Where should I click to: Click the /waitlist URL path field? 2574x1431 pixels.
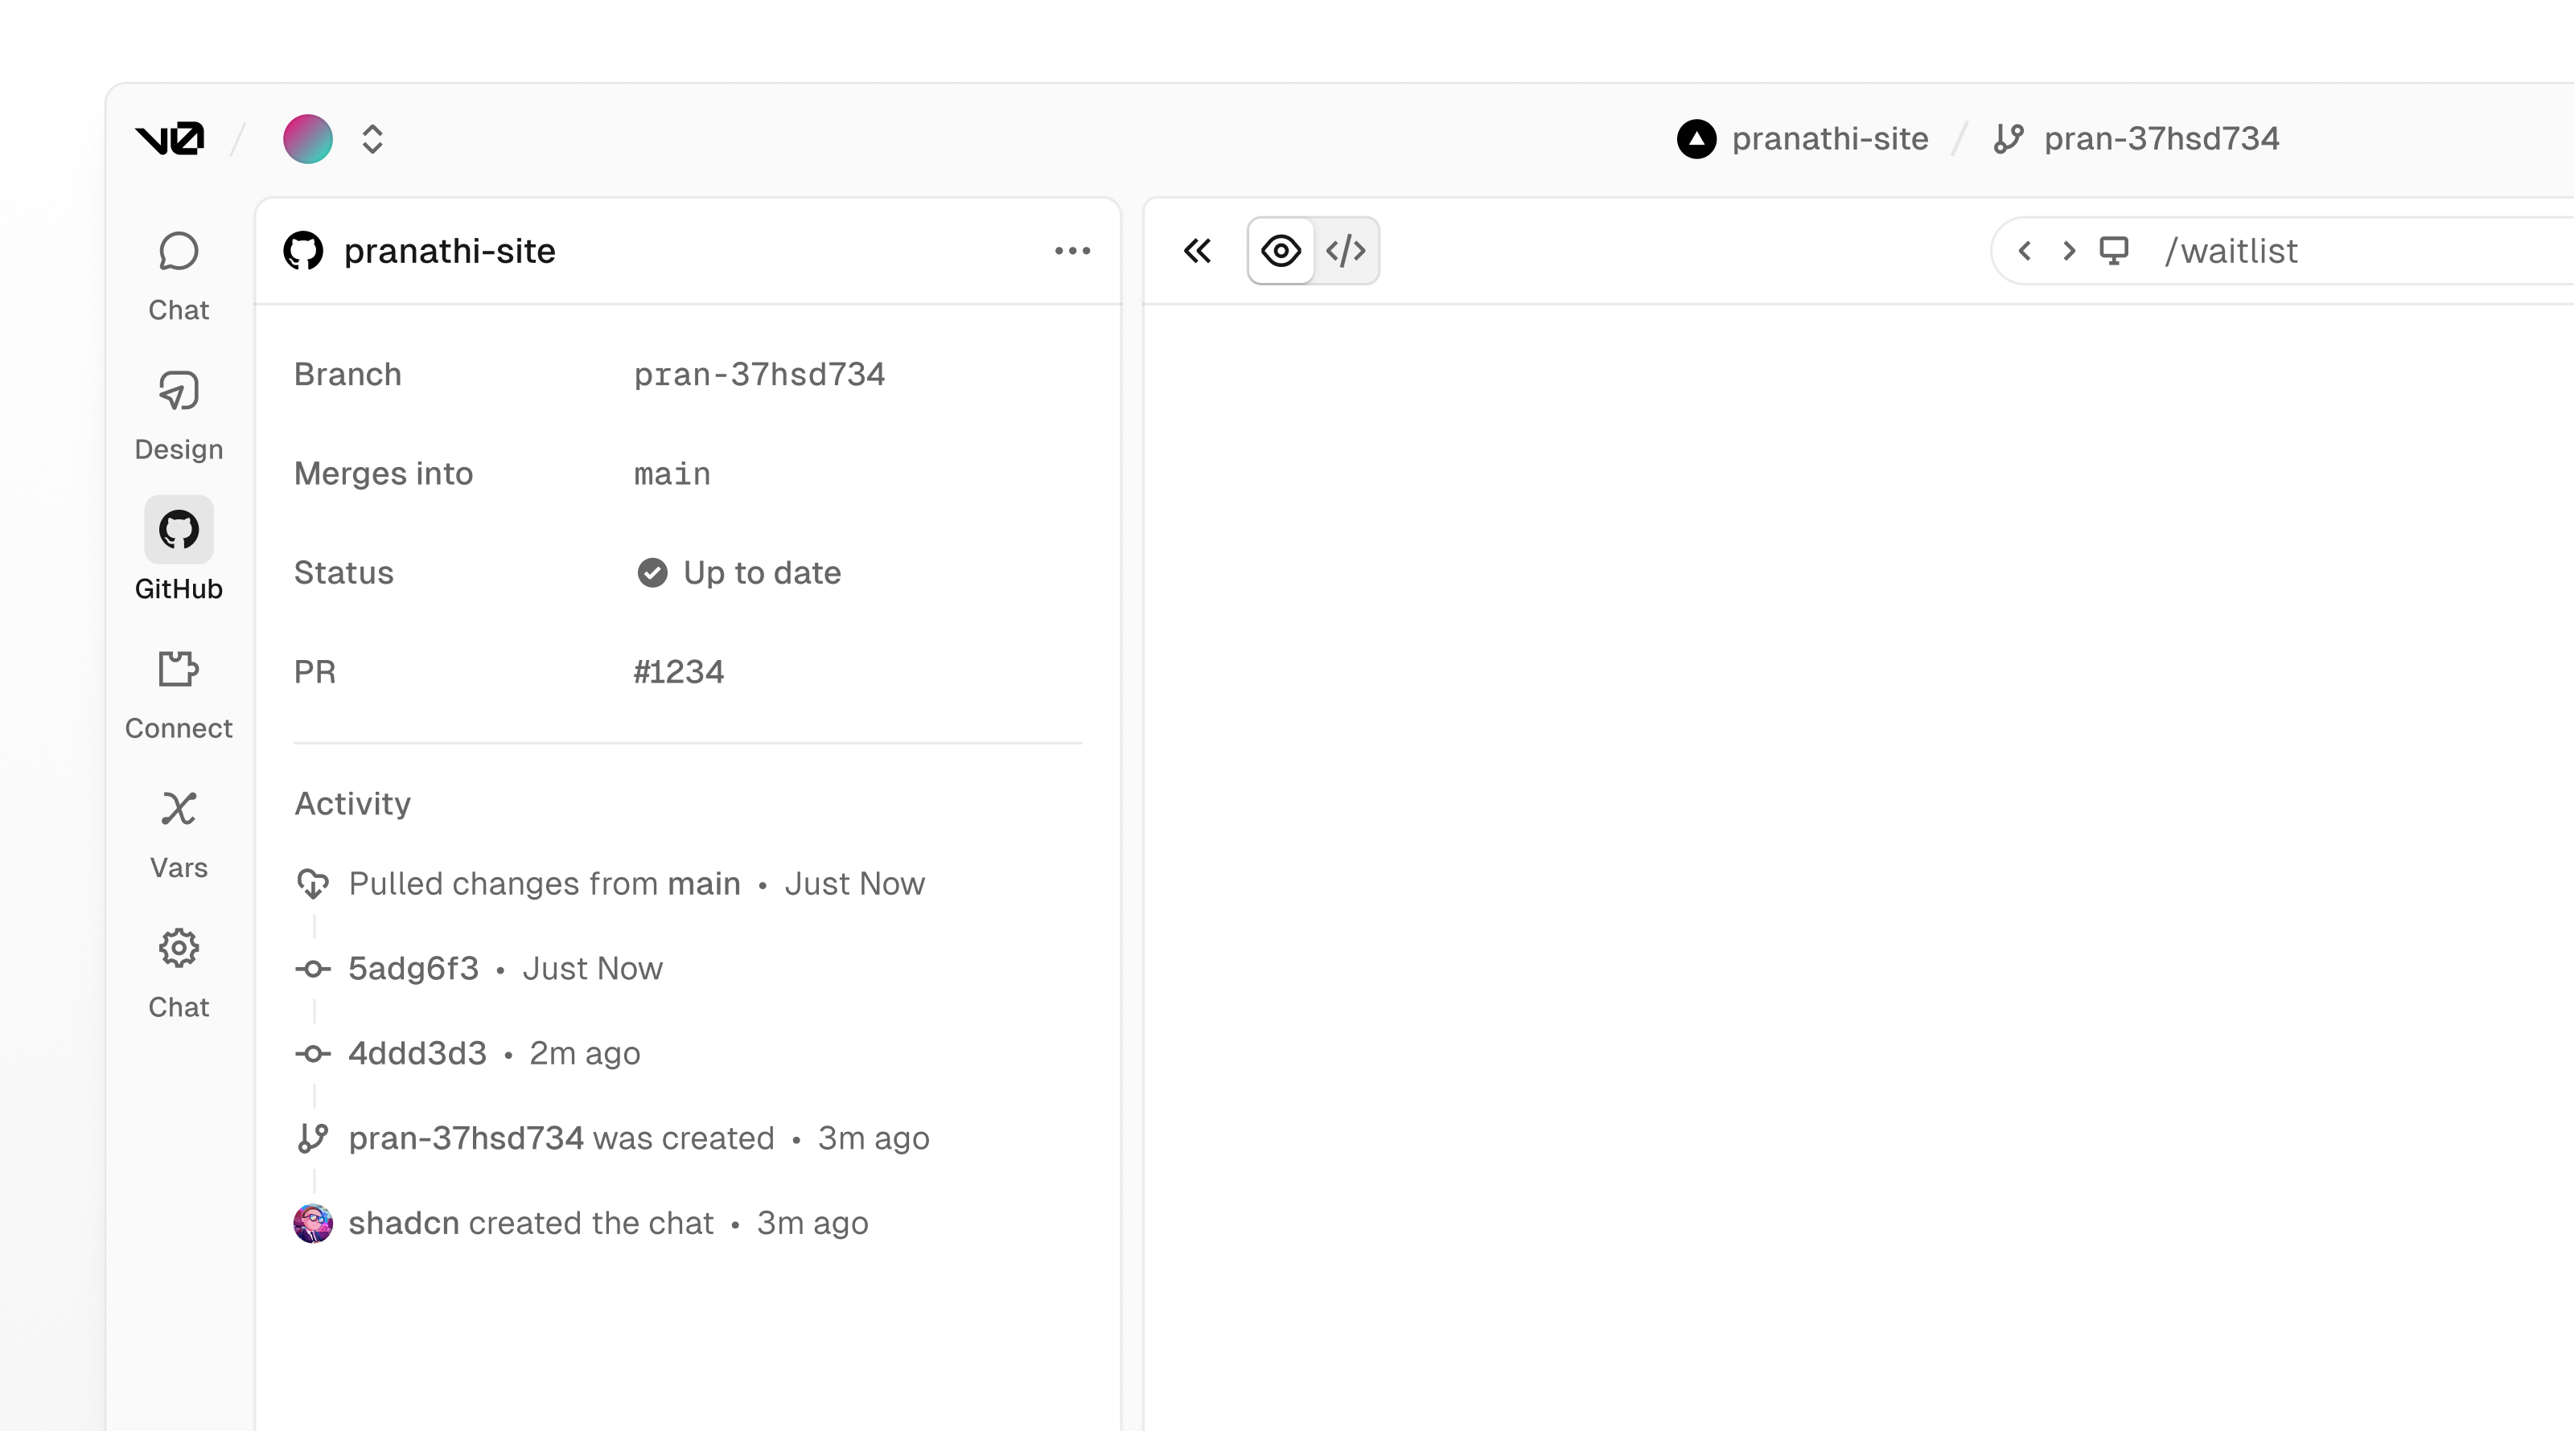click(x=2231, y=251)
